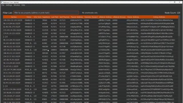Image resolution: width=183 pixels, height=103 pixels.
Task: Sort by the Registered column header
Action: pos(46,17)
